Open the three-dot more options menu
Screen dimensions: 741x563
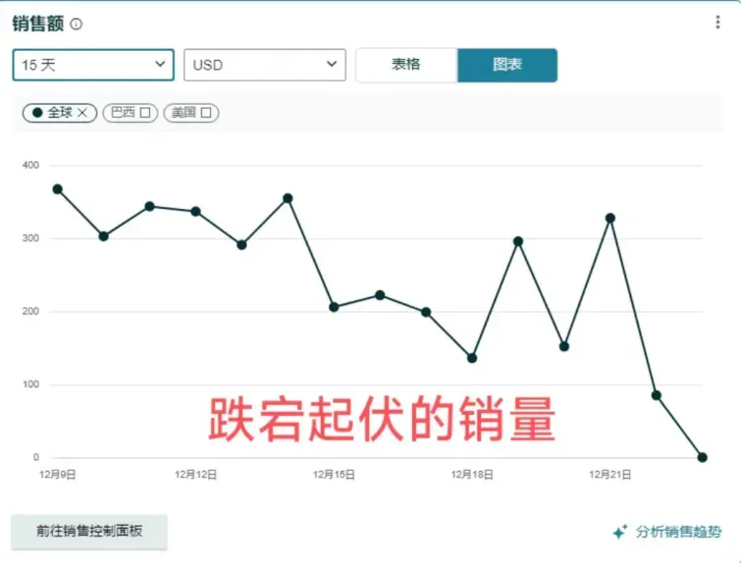[717, 23]
